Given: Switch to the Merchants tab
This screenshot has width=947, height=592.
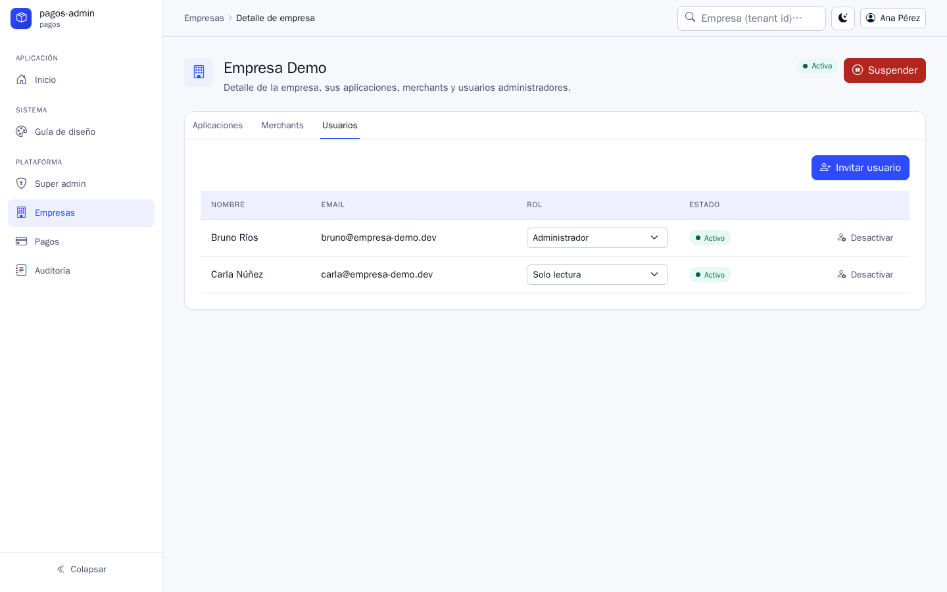Looking at the screenshot, I should pos(282,125).
